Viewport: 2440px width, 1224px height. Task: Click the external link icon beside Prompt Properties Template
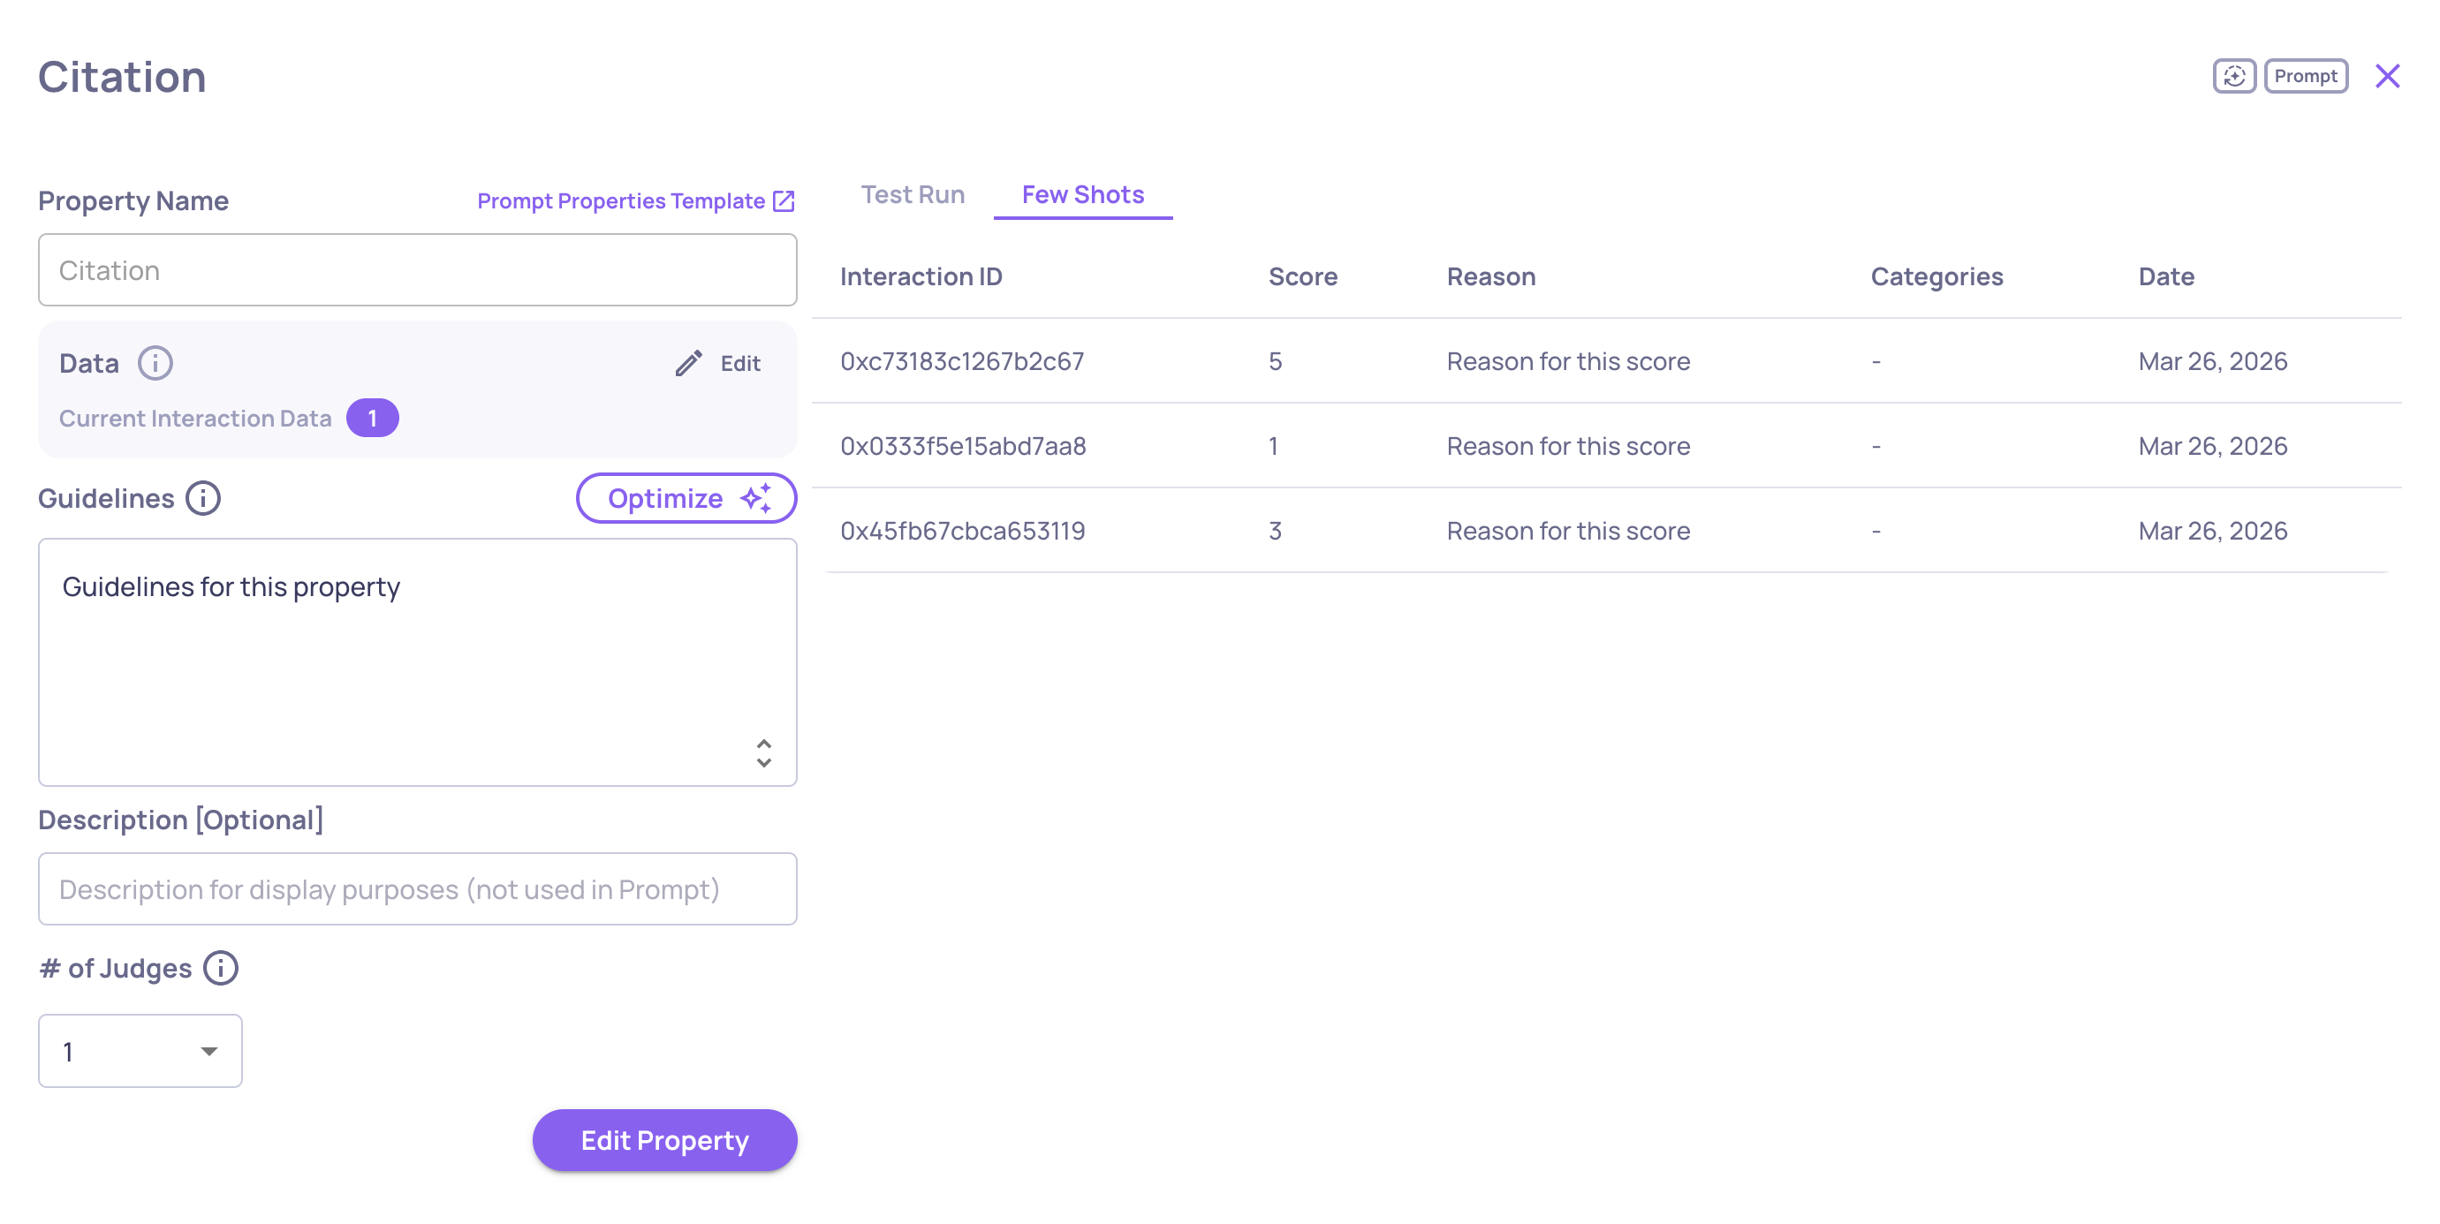click(x=784, y=200)
